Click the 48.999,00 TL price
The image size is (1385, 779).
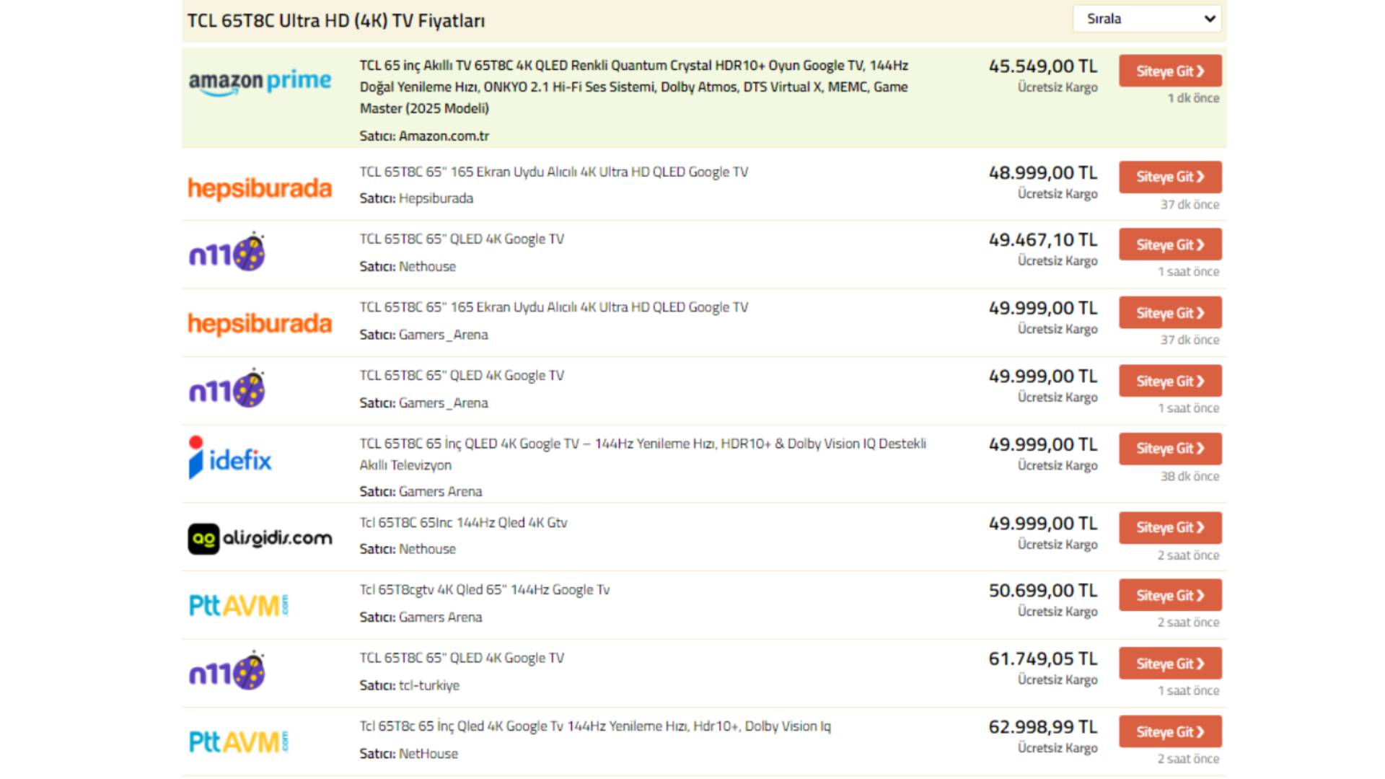[1042, 173]
